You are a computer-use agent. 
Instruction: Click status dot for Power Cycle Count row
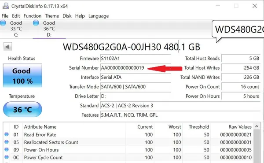[x=7, y=157]
